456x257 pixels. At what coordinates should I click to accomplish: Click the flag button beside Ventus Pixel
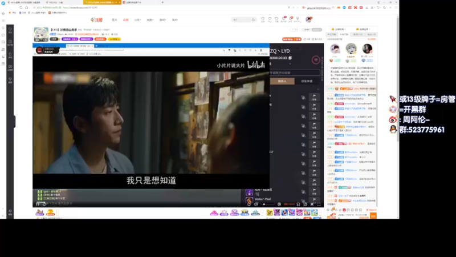pyautogui.click(x=314, y=200)
